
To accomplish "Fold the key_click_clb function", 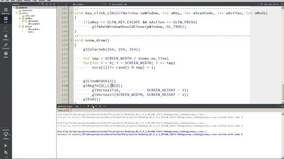I will [71, 13].
